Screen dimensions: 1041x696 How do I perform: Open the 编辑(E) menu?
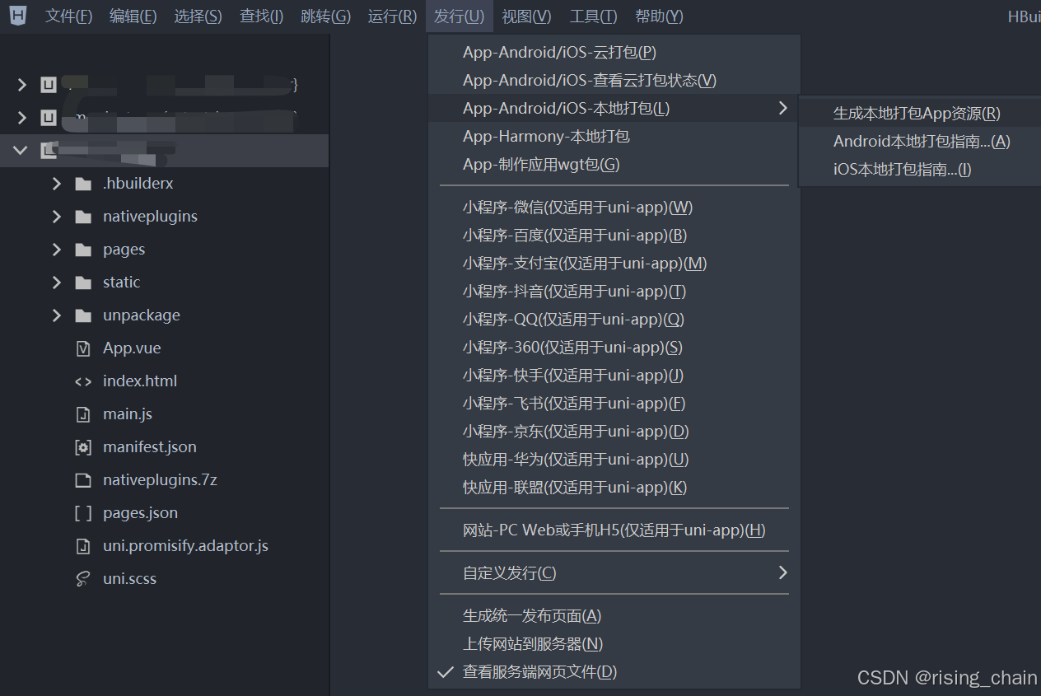pos(133,16)
